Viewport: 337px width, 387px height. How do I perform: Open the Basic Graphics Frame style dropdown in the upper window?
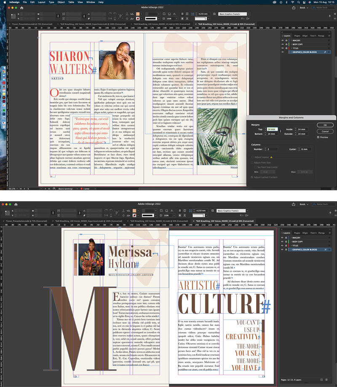coord(248,14)
